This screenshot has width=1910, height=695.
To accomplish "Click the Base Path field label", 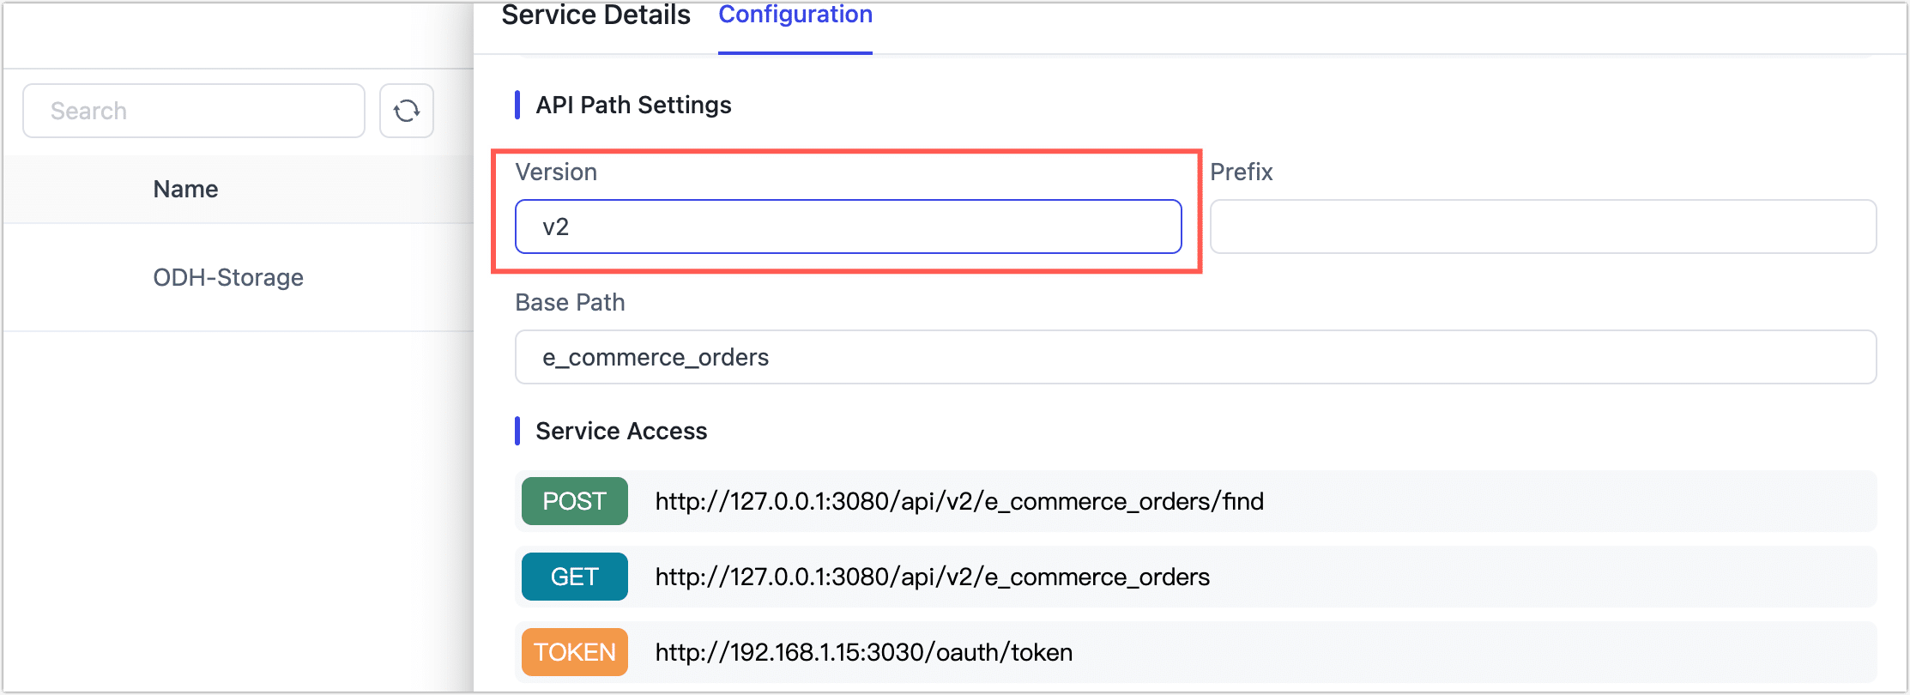I will (x=570, y=302).
